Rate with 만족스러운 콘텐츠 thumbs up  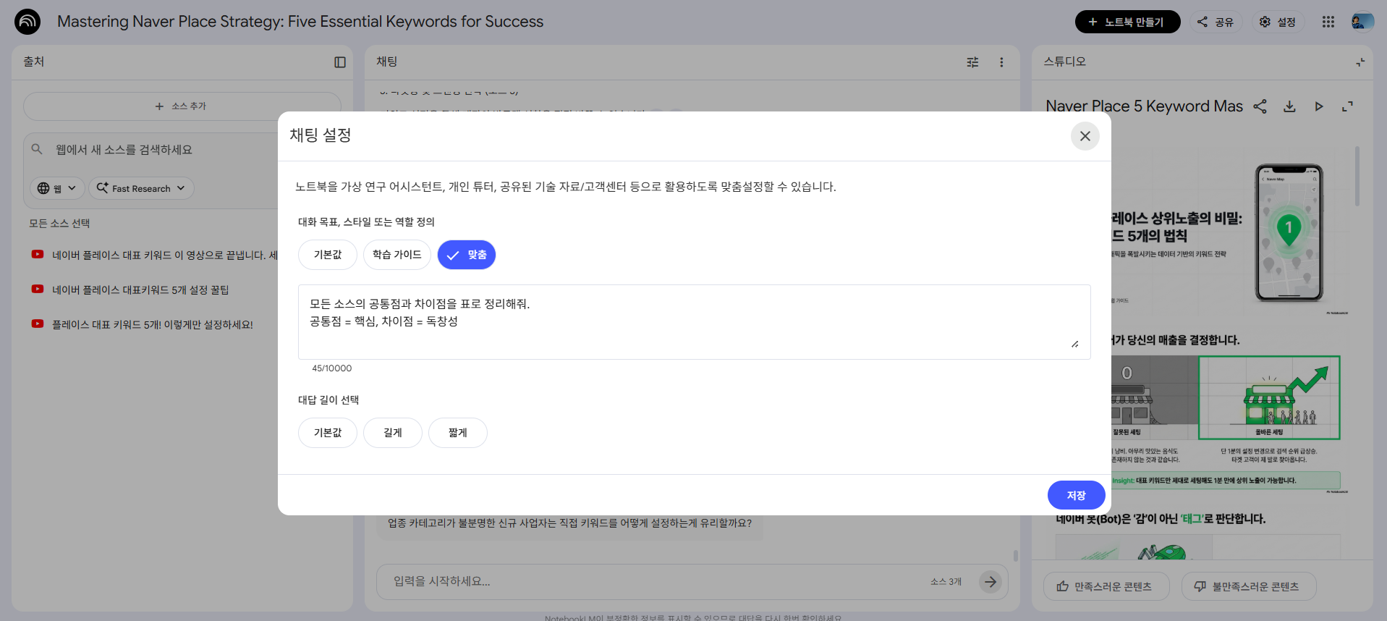[x=1106, y=586]
